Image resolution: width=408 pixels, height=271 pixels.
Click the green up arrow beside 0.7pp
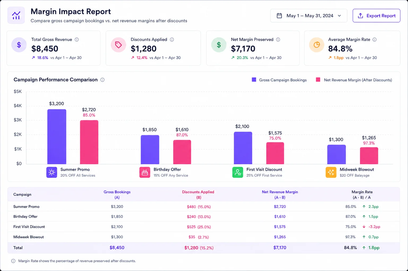coord(364,237)
